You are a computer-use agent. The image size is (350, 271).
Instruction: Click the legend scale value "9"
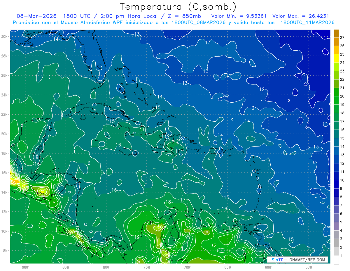pos(341,189)
